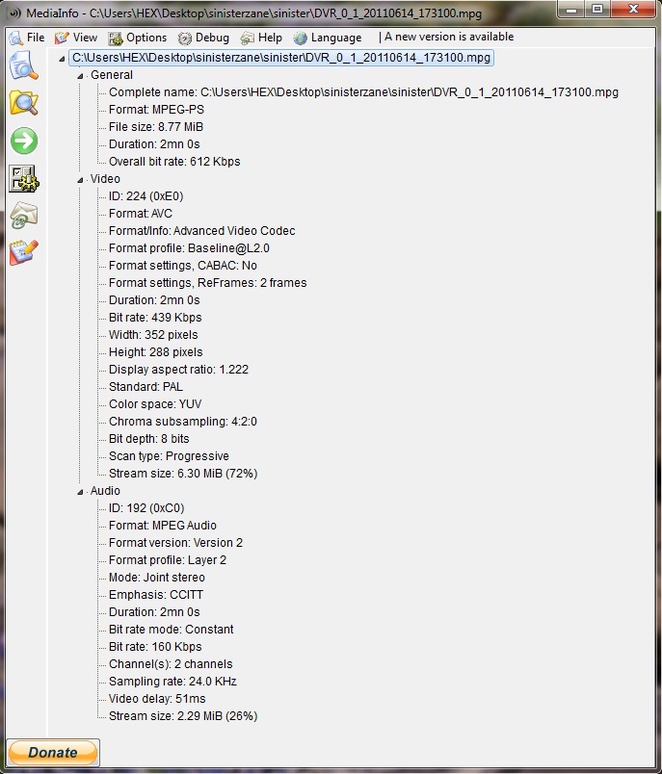
Task: Select 'Format version: Version 2' row
Action: tap(176, 543)
